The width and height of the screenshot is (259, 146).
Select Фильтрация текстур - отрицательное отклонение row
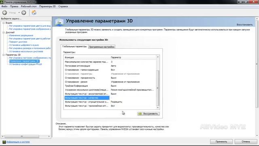(x=110, y=102)
